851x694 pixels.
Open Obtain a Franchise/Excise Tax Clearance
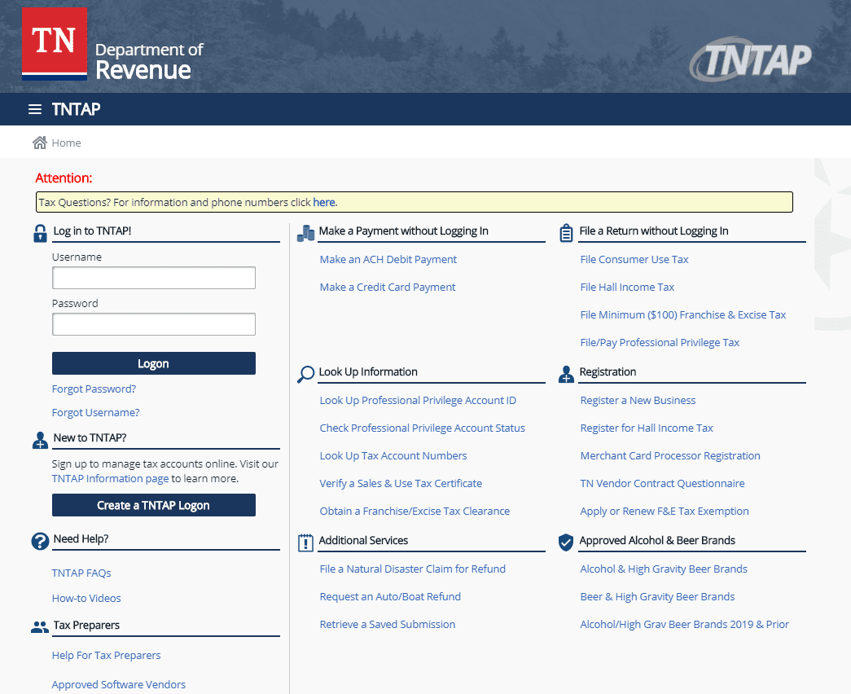coord(415,511)
